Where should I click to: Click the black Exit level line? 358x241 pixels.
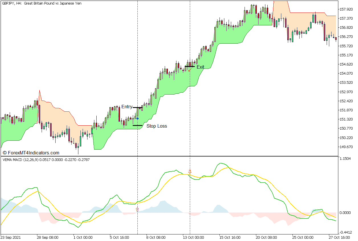(x=190, y=67)
